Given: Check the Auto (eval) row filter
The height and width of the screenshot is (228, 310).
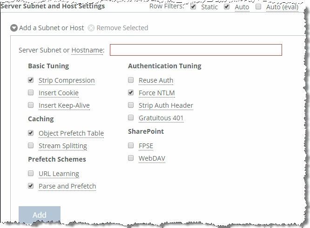Looking at the screenshot, I should (x=258, y=7).
